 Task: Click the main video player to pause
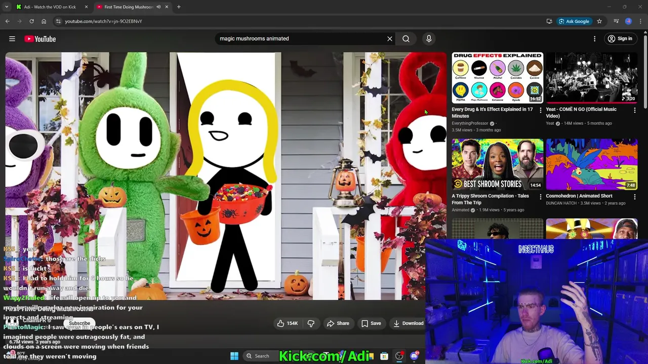(x=226, y=176)
